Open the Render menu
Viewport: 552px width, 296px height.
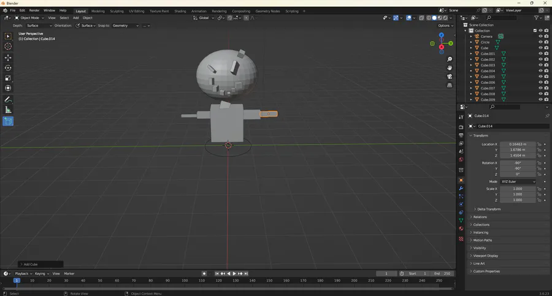click(x=34, y=10)
